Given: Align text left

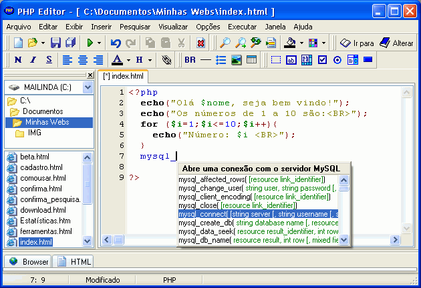Looking at the screenshot, I should 67,59.
